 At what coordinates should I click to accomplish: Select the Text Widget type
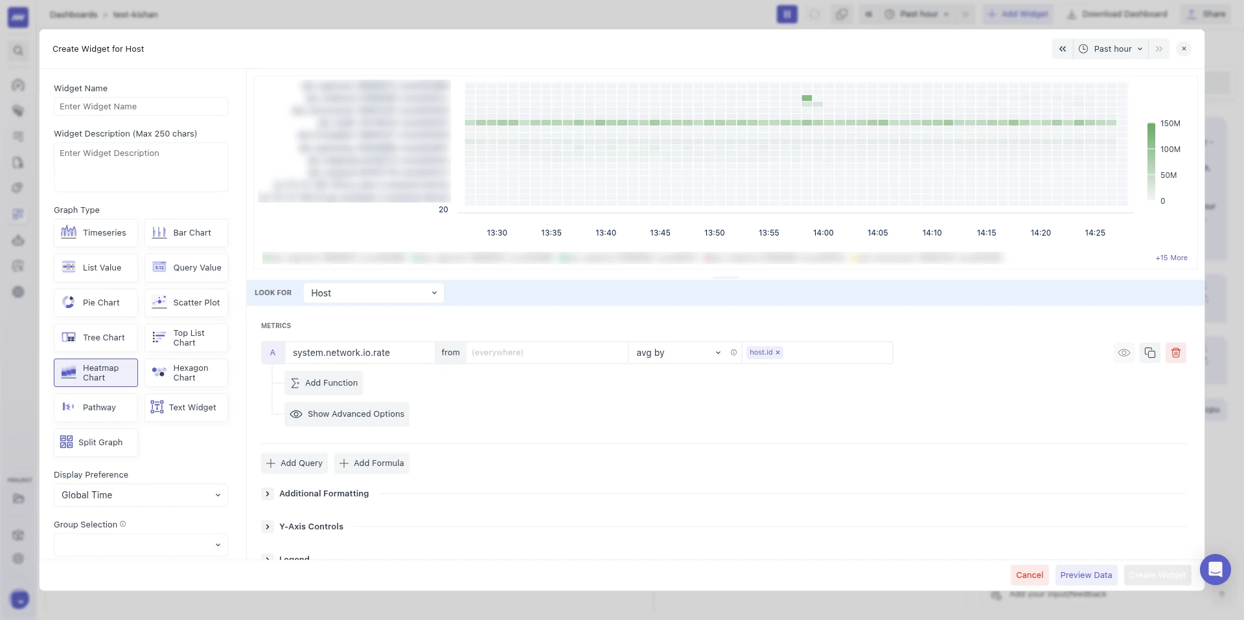tap(186, 408)
